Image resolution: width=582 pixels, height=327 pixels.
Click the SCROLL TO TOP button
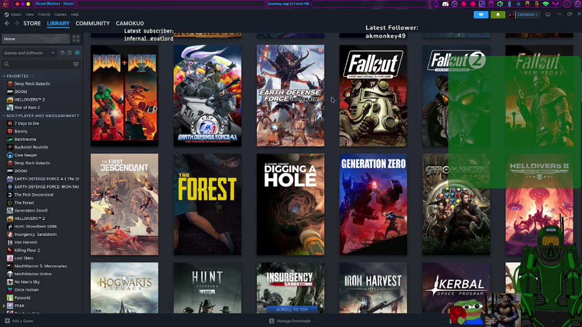pyautogui.click(x=291, y=309)
